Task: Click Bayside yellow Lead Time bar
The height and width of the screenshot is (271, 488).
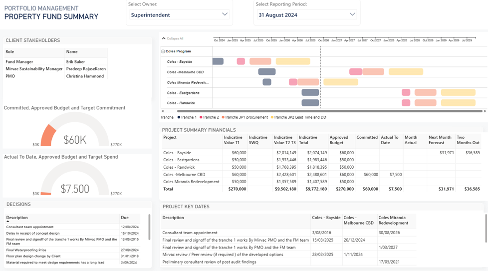Action: [x=293, y=61]
